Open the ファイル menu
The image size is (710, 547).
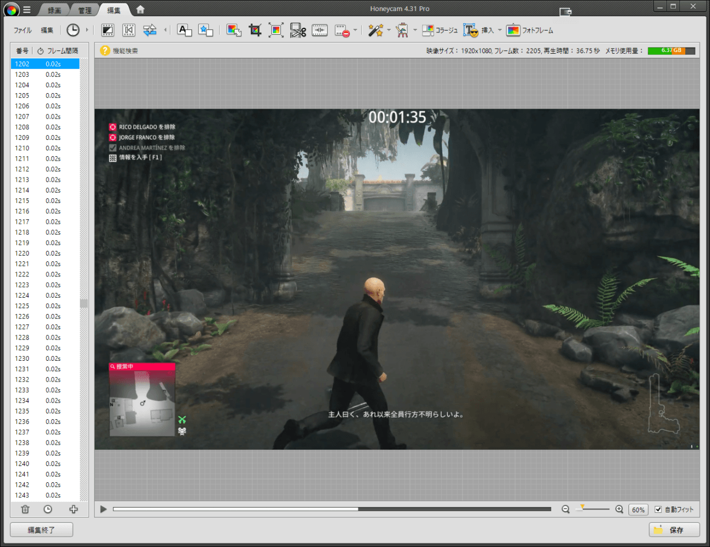coord(23,30)
